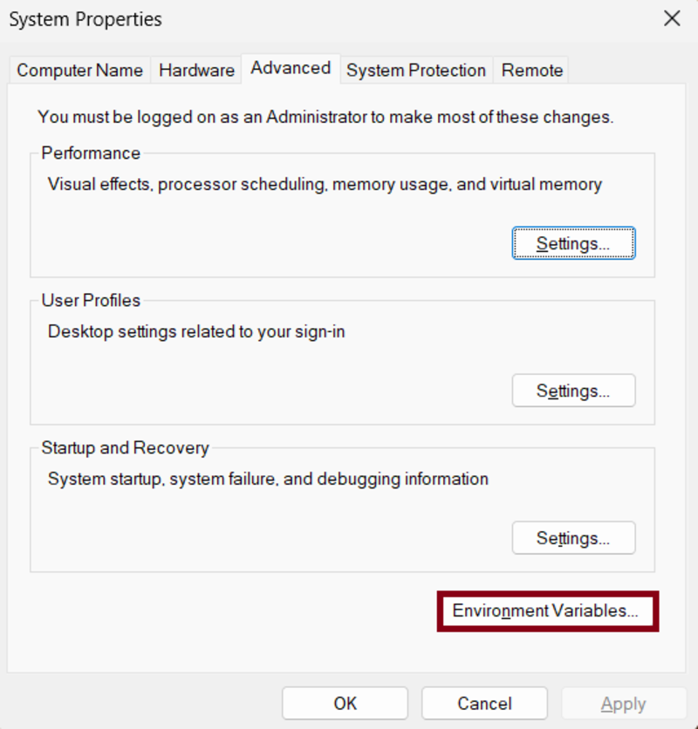Open Startup and Recovery Settings
Image resolution: width=698 pixels, height=729 pixels.
coord(573,538)
